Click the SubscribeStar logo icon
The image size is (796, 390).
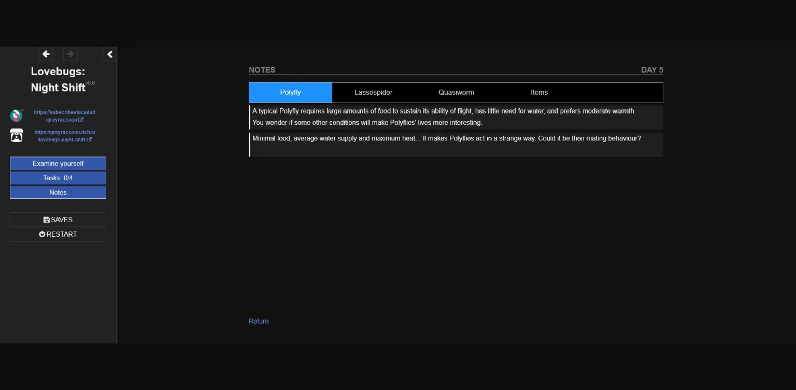tap(16, 115)
